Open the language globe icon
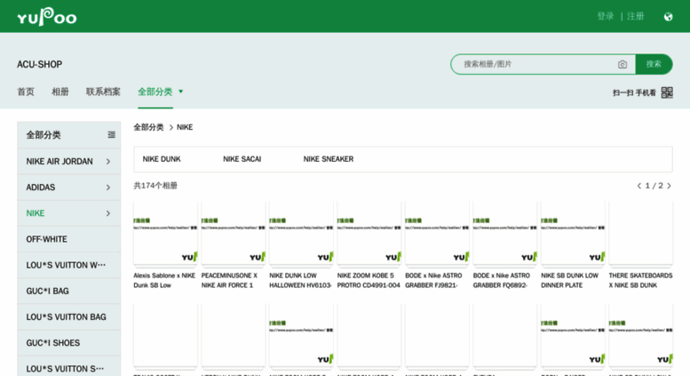Image resolution: width=690 pixels, height=376 pixels. tap(668, 17)
